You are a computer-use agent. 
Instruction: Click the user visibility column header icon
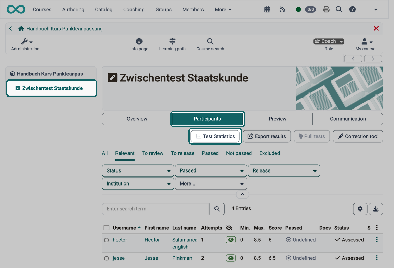pos(229,228)
